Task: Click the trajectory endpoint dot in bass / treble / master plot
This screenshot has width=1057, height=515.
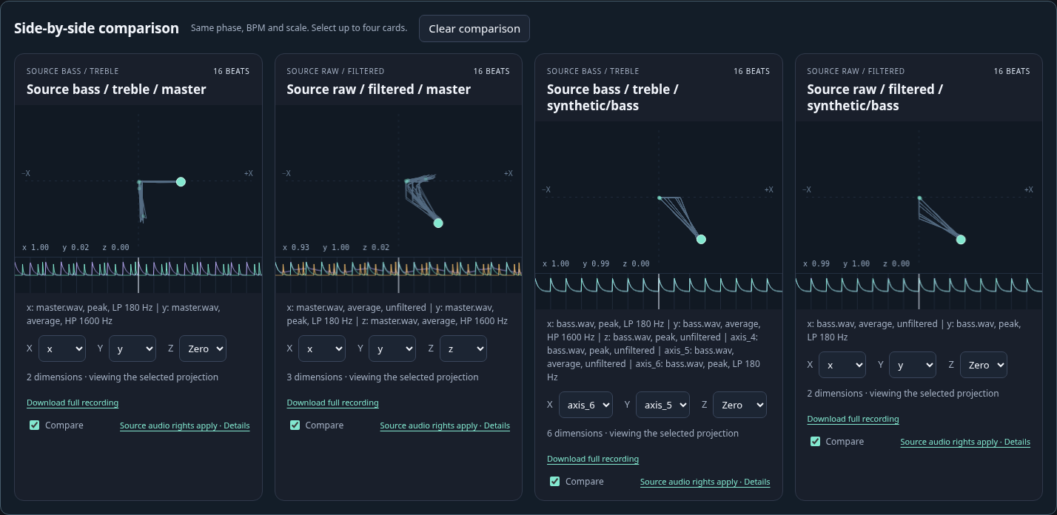Action: pyautogui.click(x=181, y=182)
